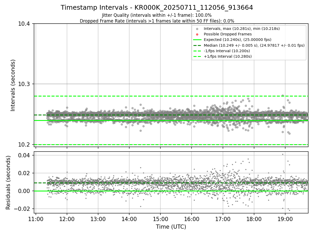Click the 0.02 residuals tick label
The width and height of the screenshot is (314, 236).
click(24, 173)
